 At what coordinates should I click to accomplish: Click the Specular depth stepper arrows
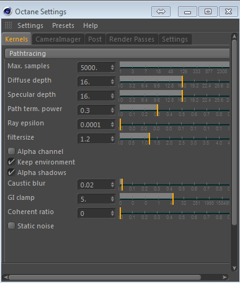coord(112,96)
